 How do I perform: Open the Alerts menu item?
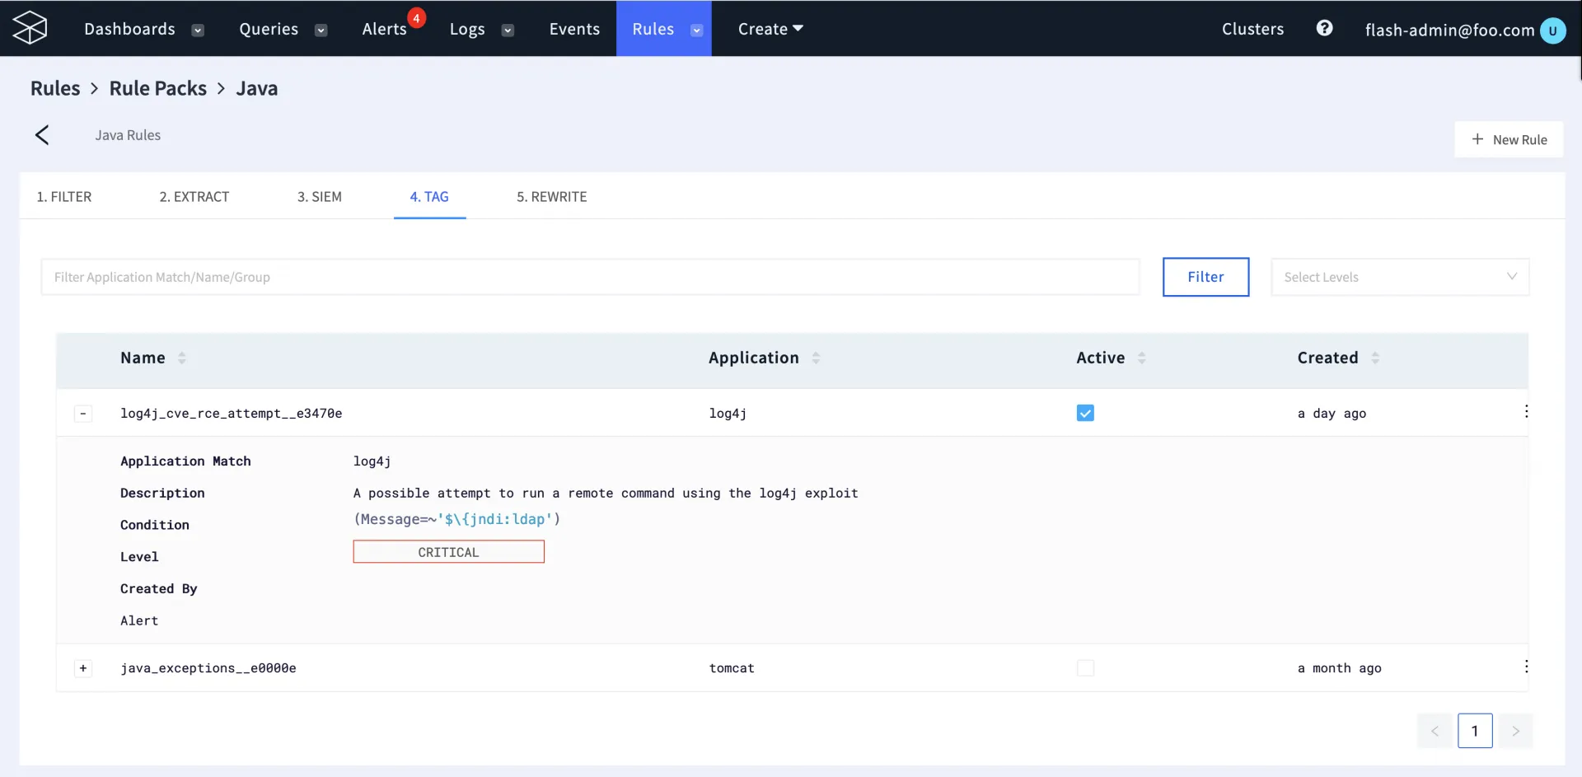(385, 29)
